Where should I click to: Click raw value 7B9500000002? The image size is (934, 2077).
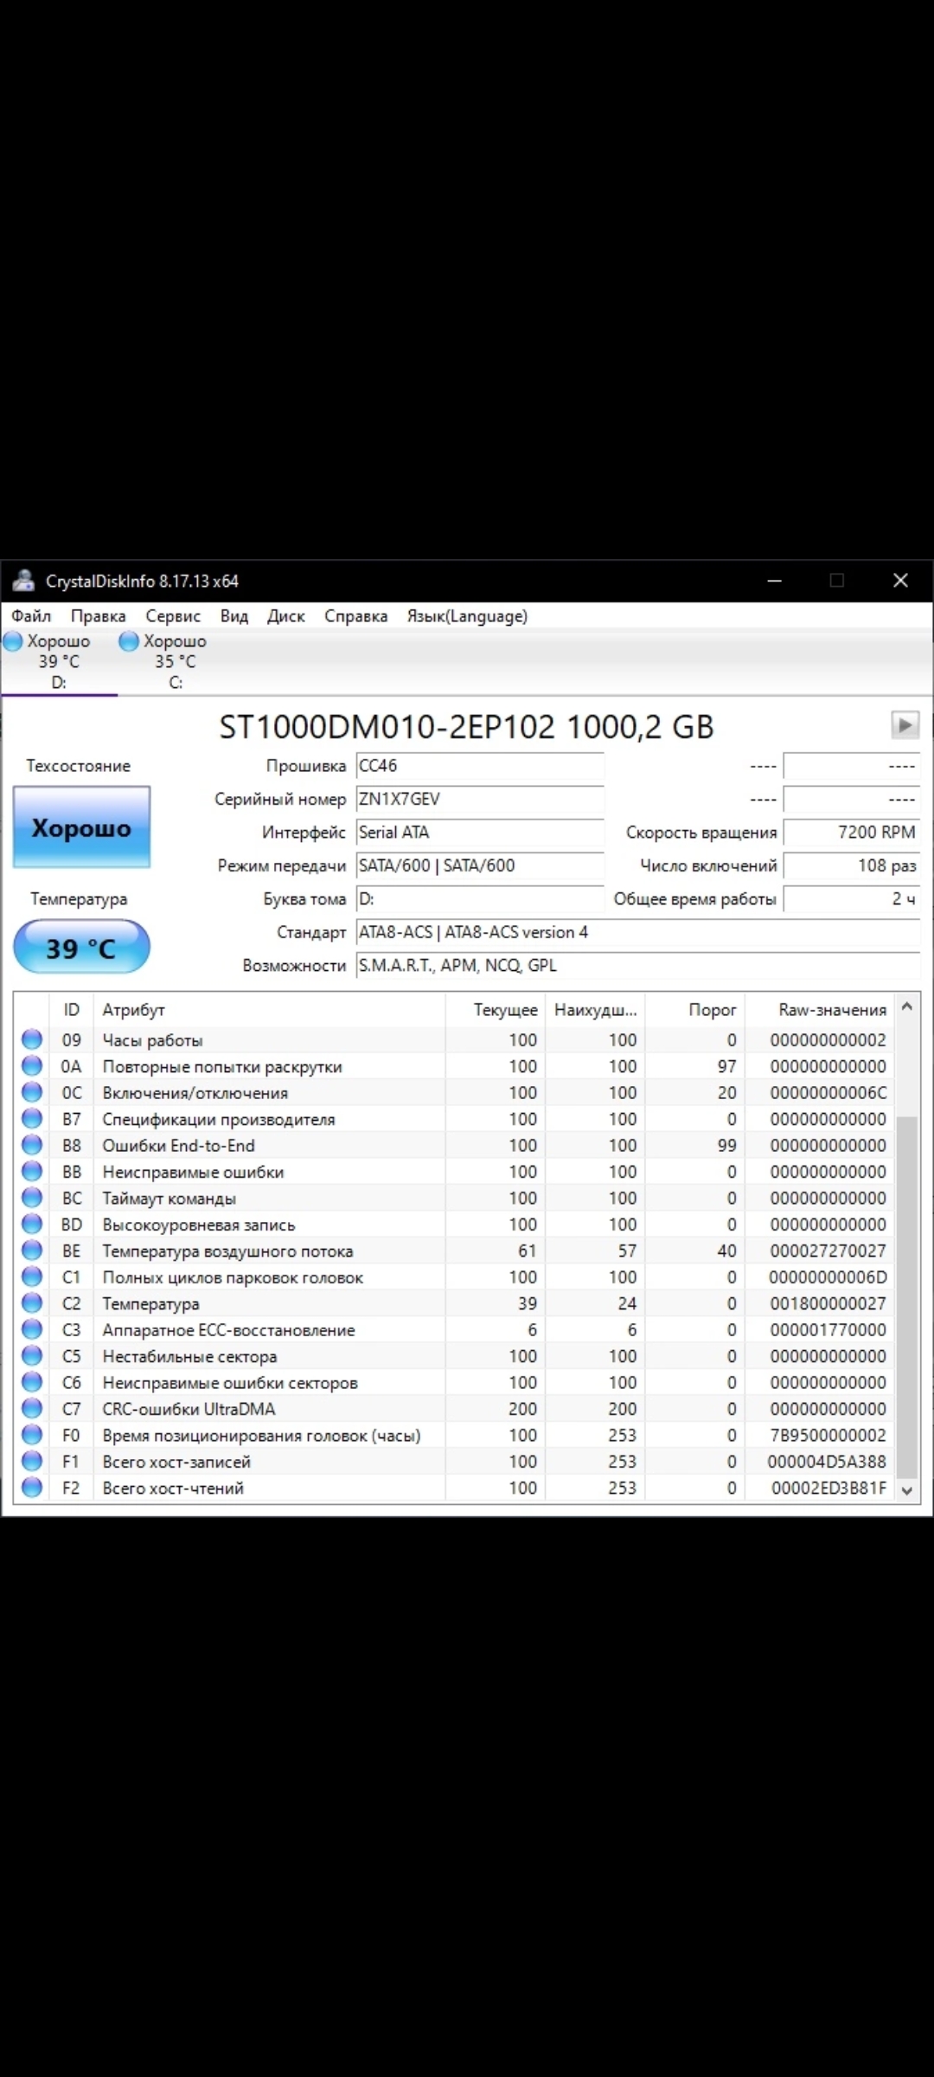pyautogui.click(x=828, y=1435)
